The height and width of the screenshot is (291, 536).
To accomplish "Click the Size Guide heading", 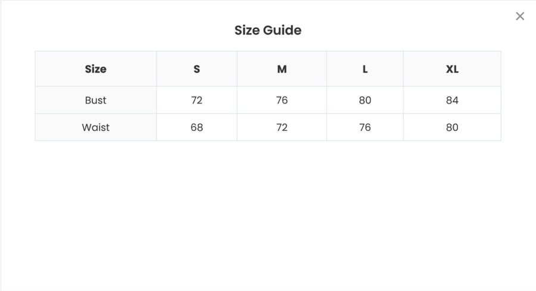I will tap(268, 30).
